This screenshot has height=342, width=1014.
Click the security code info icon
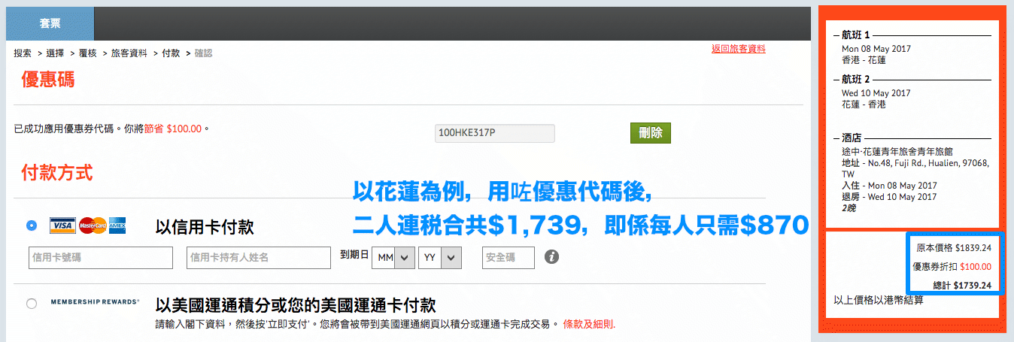551,257
